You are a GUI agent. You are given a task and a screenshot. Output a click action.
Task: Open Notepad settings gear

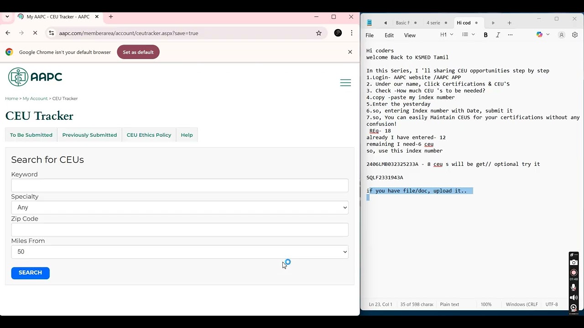pos(575,35)
